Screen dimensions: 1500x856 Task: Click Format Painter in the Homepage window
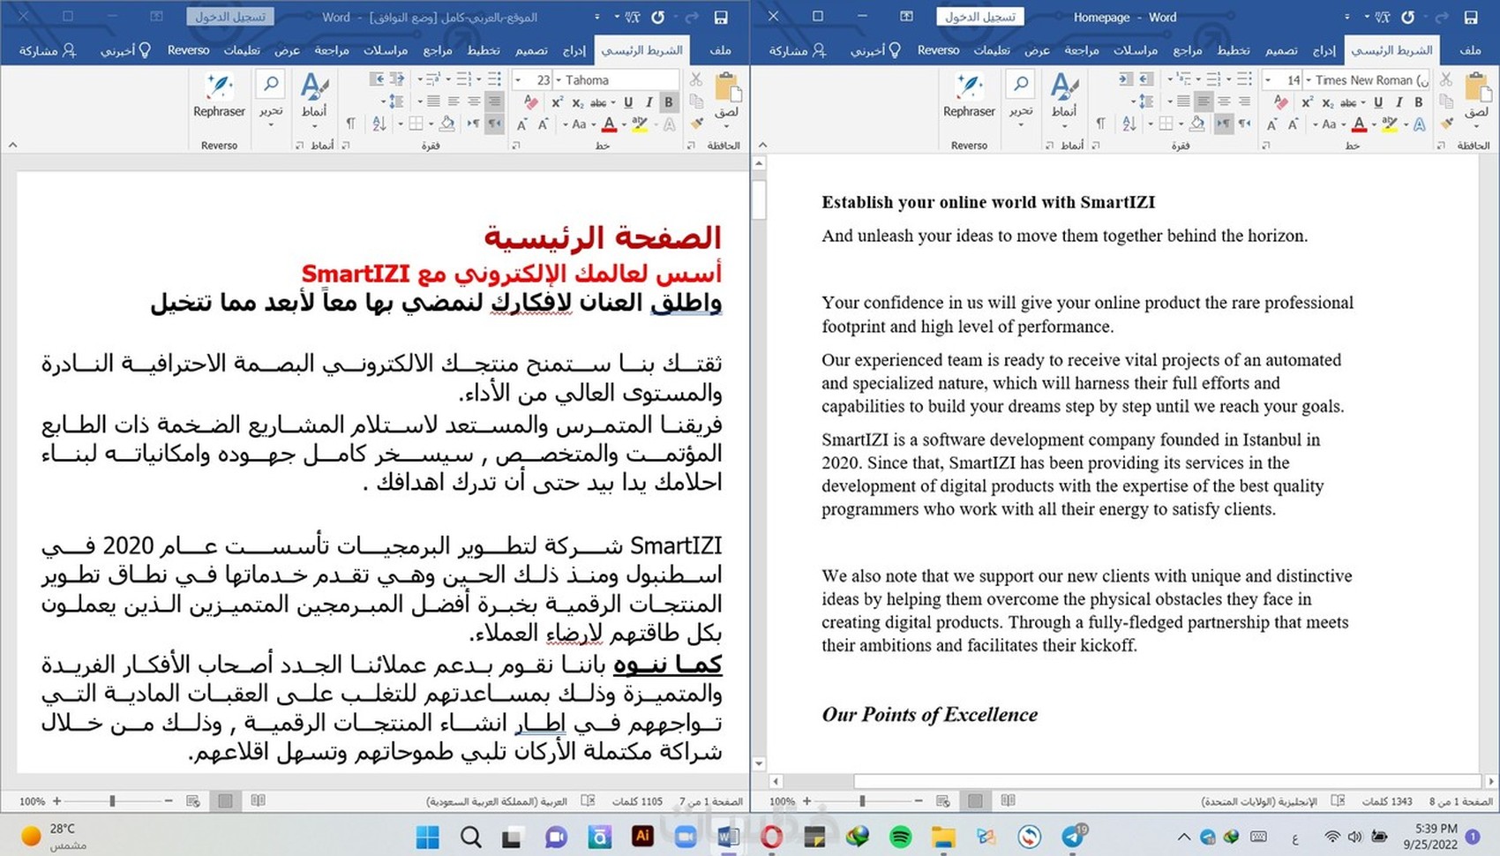(1447, 124)
